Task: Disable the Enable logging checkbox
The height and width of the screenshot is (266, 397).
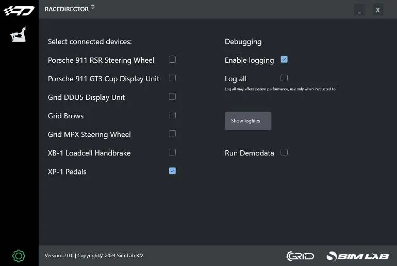Action: [284, 59]
